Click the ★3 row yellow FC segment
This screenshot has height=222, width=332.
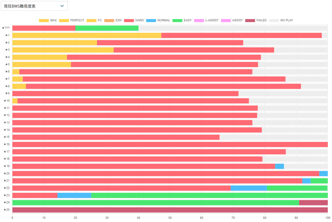63,50
